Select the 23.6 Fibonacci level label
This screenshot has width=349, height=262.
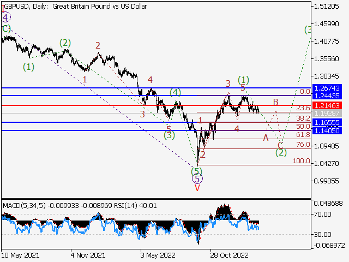coord(303,108)
